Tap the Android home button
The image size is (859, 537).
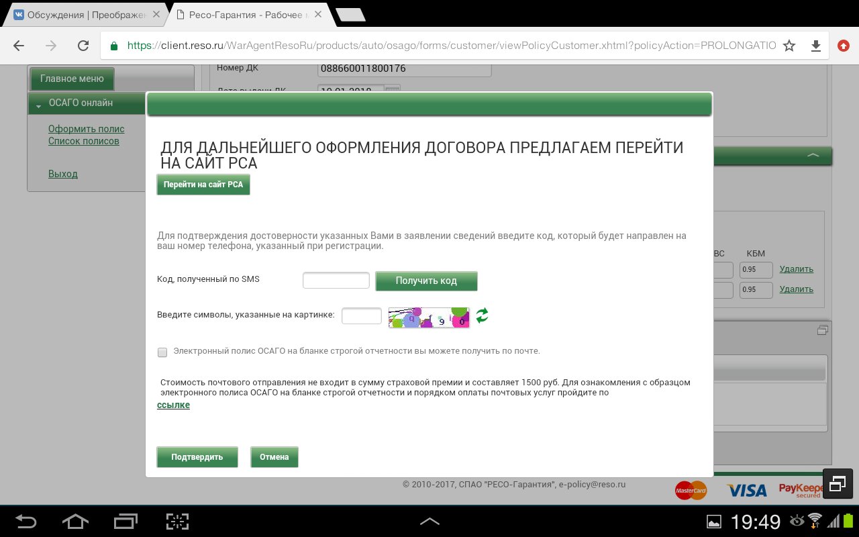click(75, 521)
